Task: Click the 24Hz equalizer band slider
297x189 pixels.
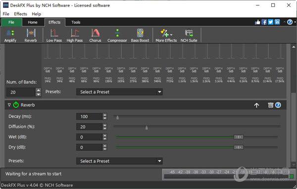Action: point(48,51)
